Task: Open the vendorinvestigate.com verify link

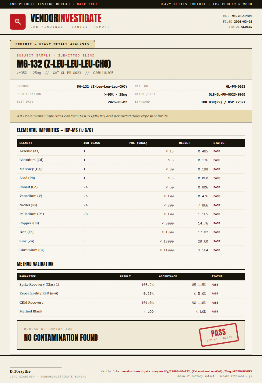Action: coord(187,371)
